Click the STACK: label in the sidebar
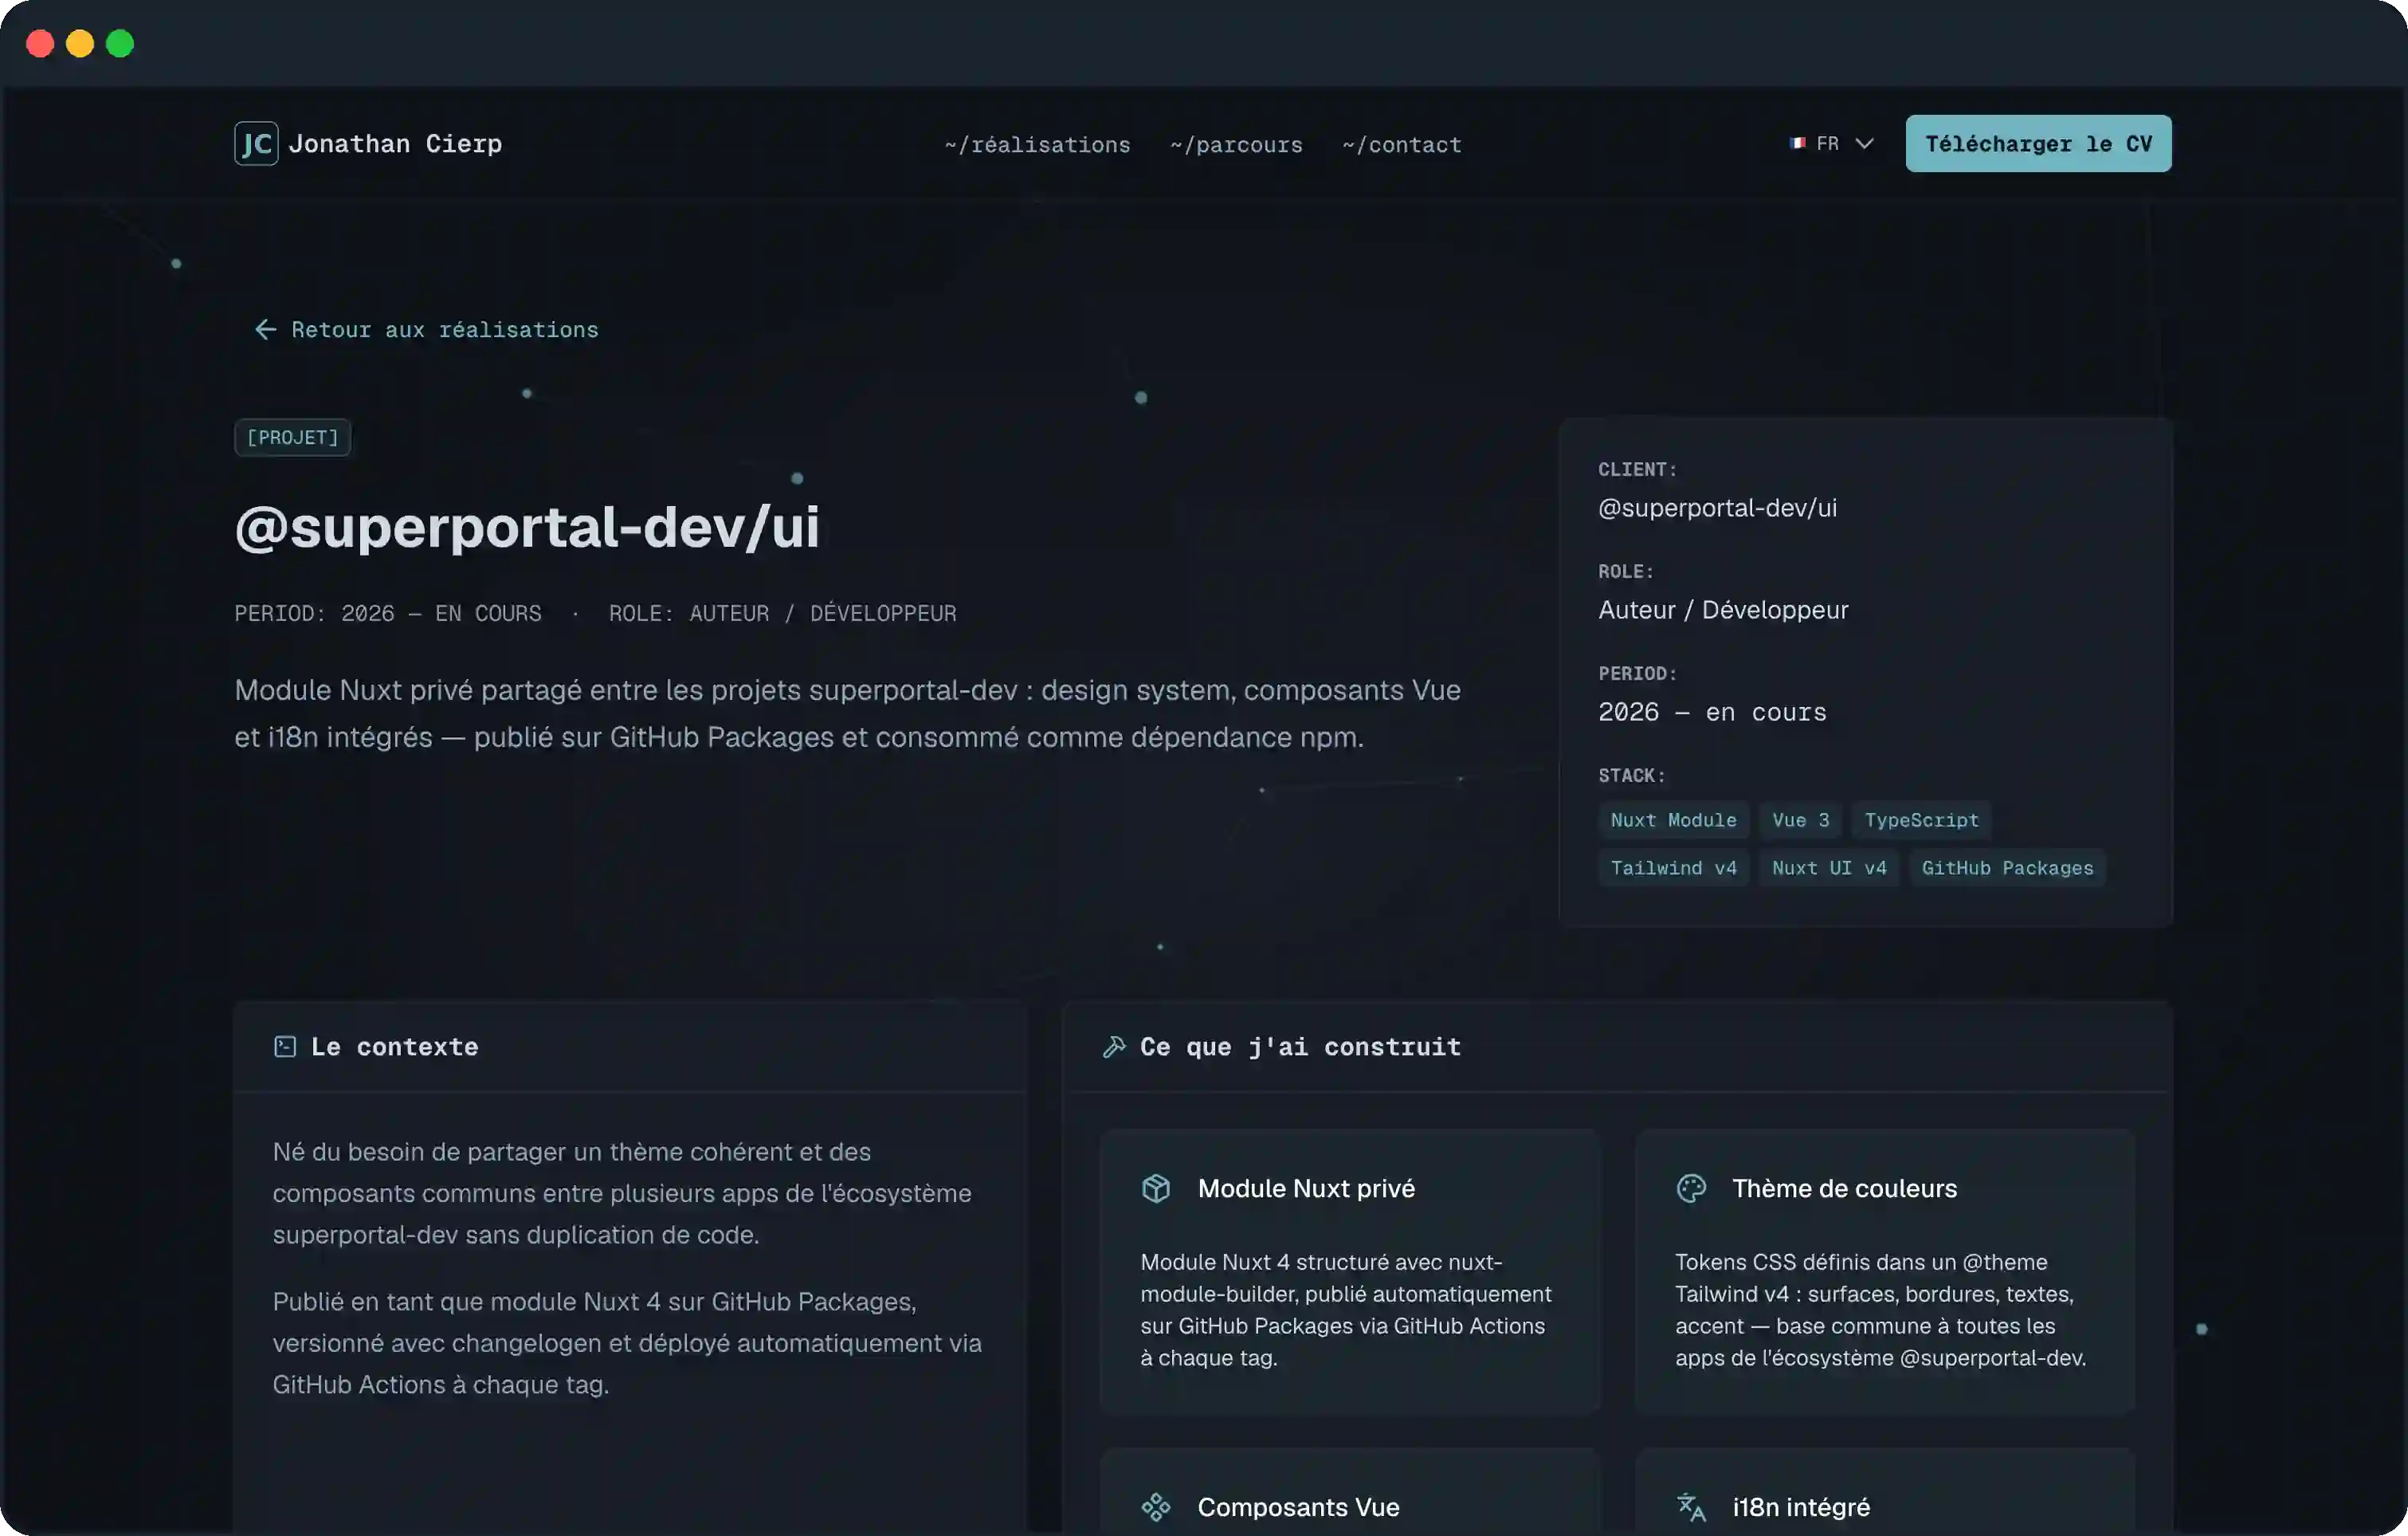 1632,776
